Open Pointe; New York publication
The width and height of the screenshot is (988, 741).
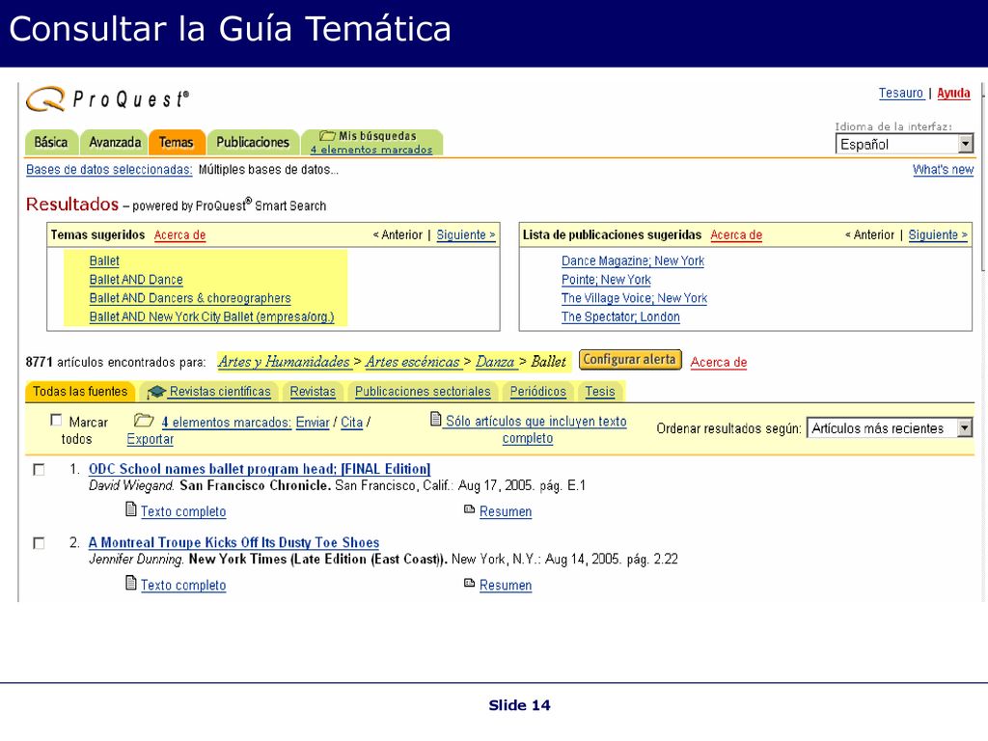(606, 280)
